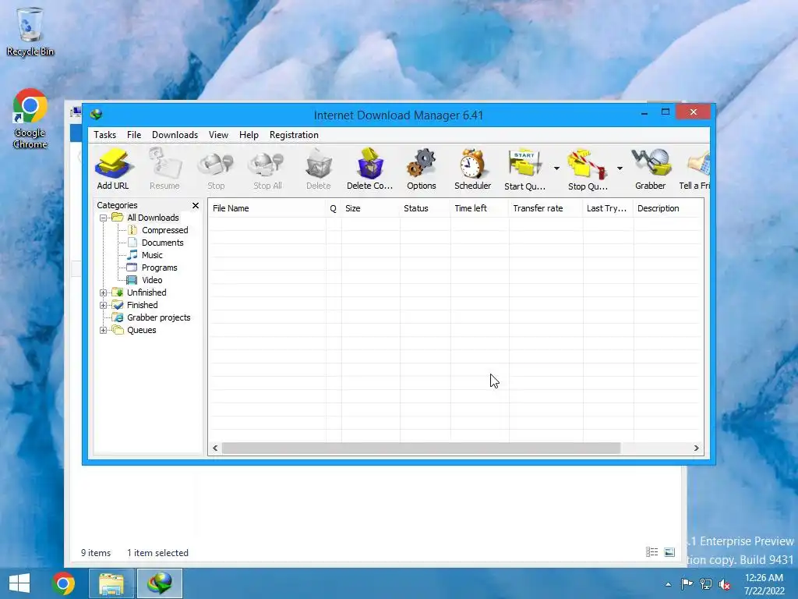Expand the Finished tree node
This screenshot has width=798, height=599.
(104, 306)
